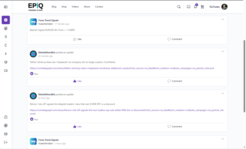Expand options menu on Bitcoin risk-off post
The height and width of the screenshot is (149, 246).
[x=223, y=93]
